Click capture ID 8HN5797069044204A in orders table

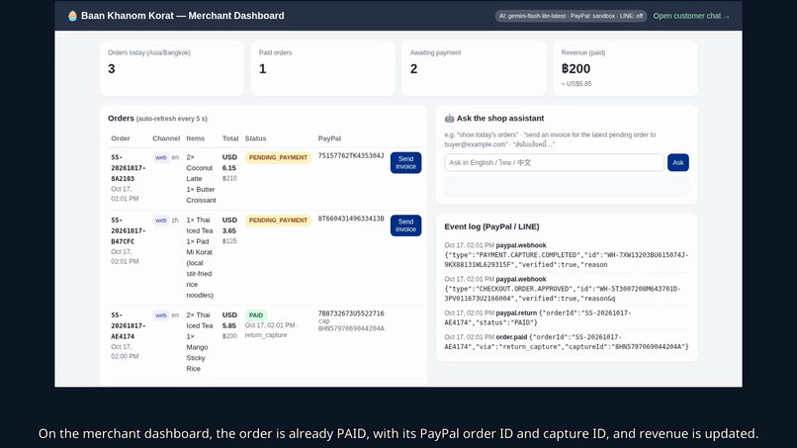coord(351,328)
